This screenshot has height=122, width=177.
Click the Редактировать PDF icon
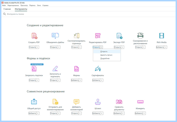tap(98, 36)
